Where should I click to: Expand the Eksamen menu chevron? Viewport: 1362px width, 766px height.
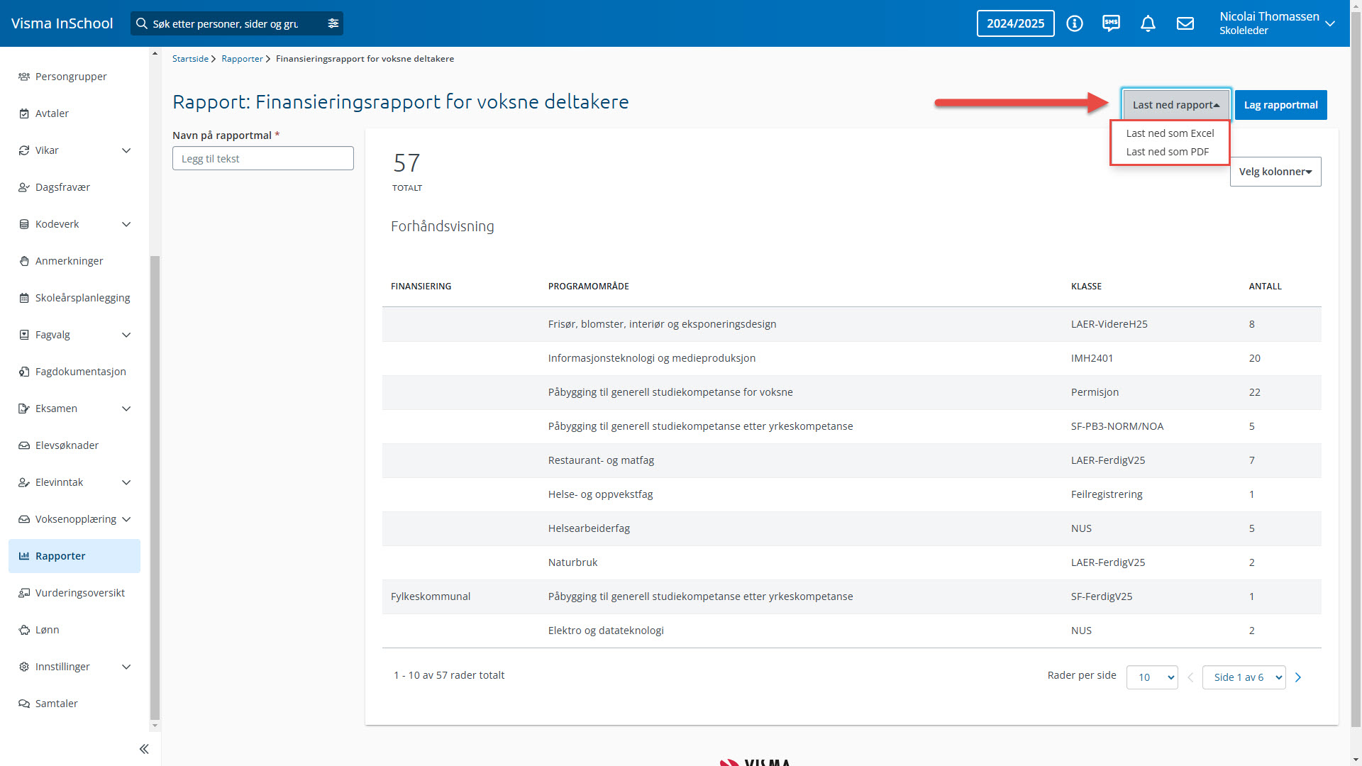[126, 409]
